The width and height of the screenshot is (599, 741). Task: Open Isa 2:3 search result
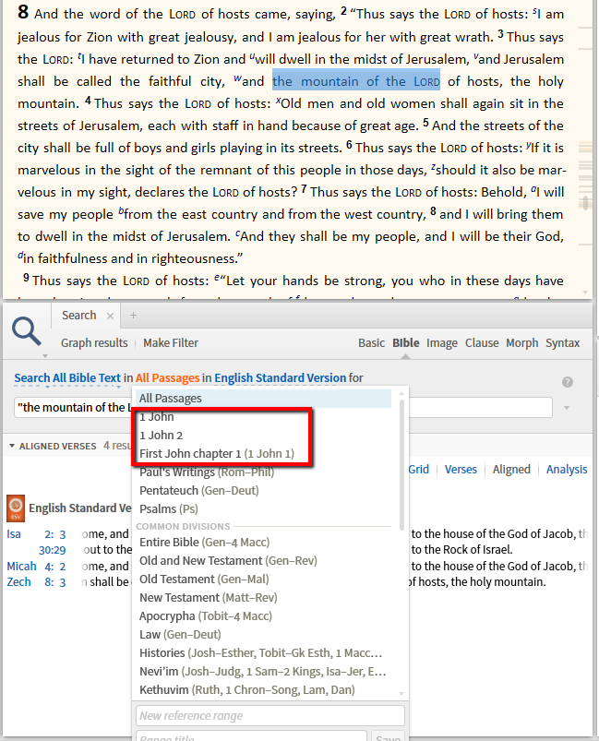36,534
